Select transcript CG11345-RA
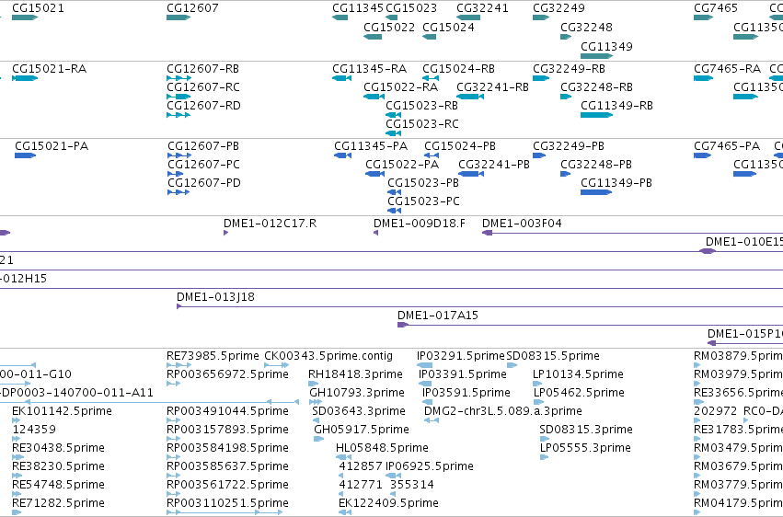Viewport: 783px width, 517px height. pos(341,78)
